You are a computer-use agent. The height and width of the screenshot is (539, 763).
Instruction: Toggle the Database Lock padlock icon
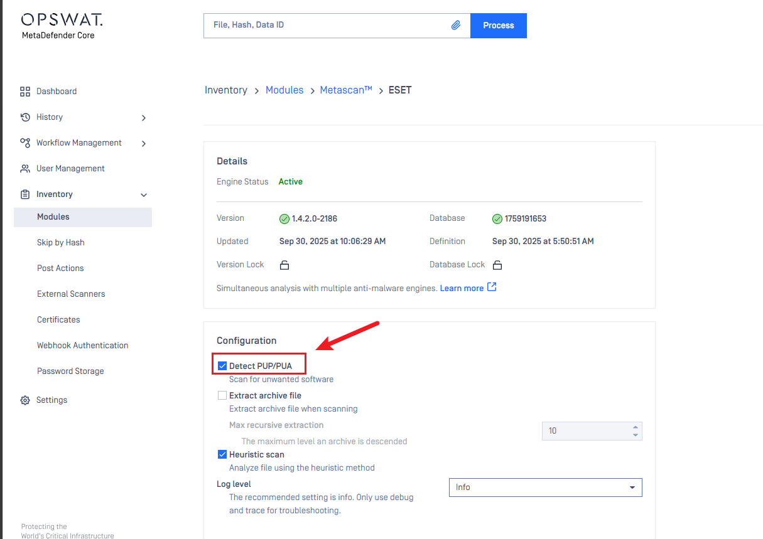coord(497,265)
